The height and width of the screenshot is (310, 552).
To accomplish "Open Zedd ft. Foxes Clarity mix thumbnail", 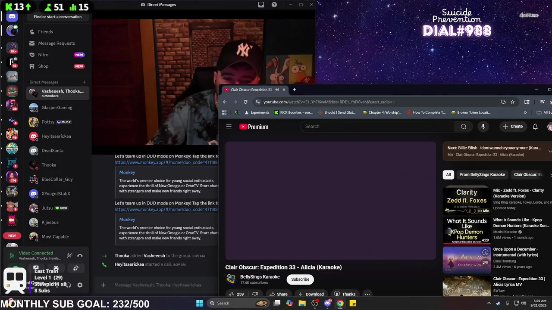I will coord(467,200).
